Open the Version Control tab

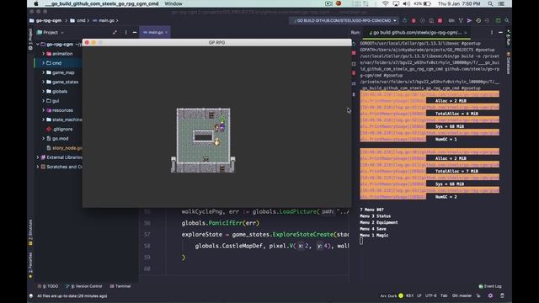click(x=84, y=286)
